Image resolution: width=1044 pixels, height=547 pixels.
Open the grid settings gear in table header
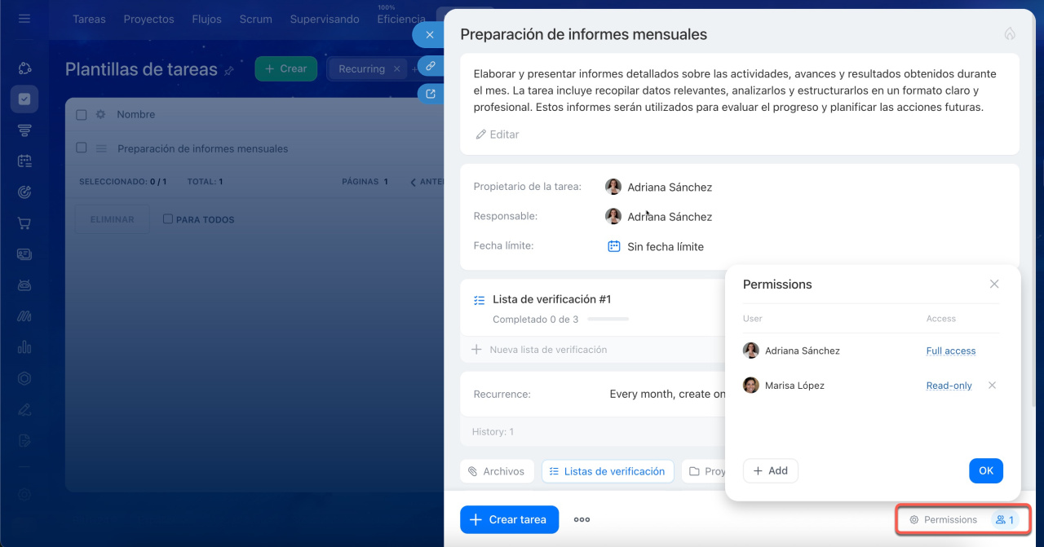tap(101, 115)
